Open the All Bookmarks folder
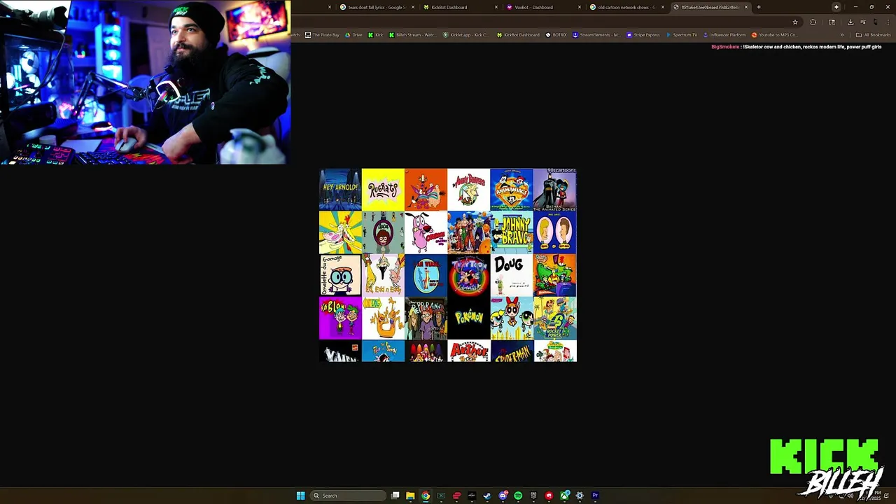 coord(873,35)
